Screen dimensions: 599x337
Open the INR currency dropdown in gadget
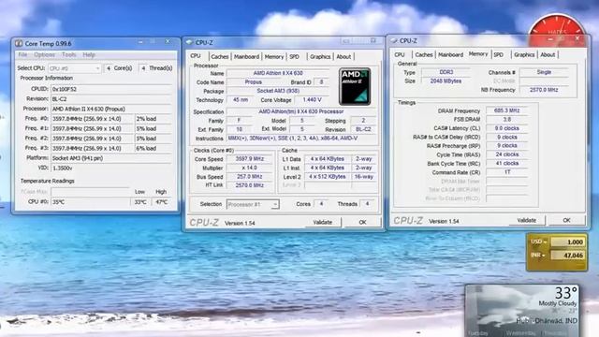537,255
